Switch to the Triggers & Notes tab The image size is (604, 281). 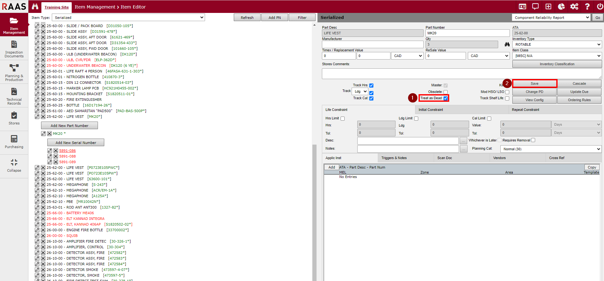tap(394, 158)
